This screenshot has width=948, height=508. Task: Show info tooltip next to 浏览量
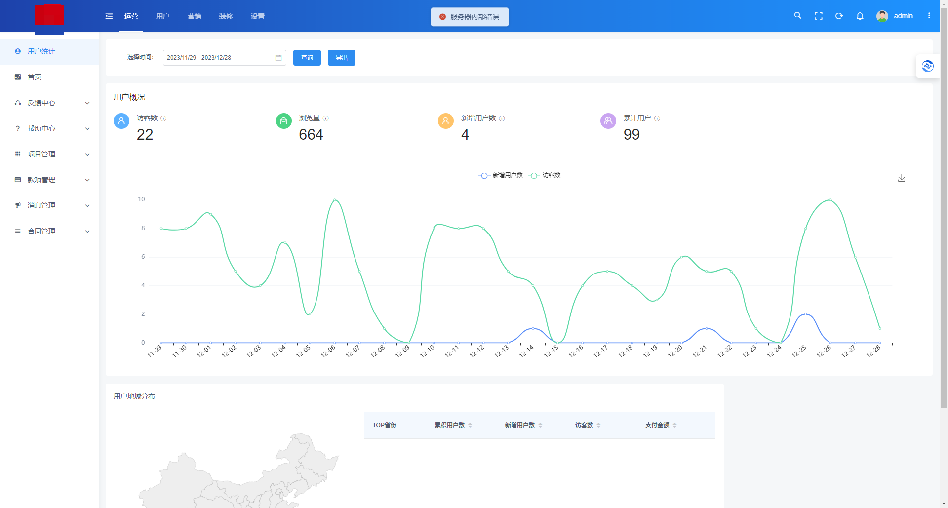coord(325,118)
